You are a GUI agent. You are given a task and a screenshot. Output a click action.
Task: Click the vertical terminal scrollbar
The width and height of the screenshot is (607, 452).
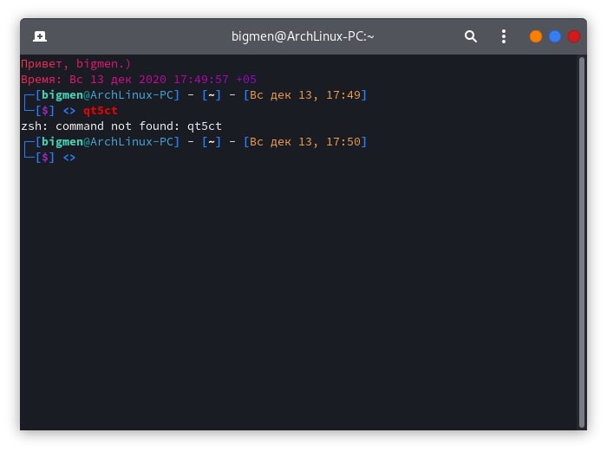pyautogui.click(x=582, y=242)
